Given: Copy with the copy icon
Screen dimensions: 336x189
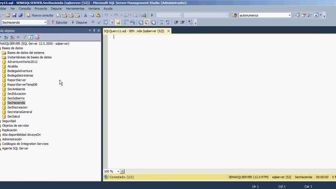Looking at the screenshot, I should pos(92,15).
